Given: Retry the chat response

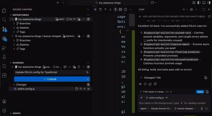Looking at the screenshot, I should 145,84.
